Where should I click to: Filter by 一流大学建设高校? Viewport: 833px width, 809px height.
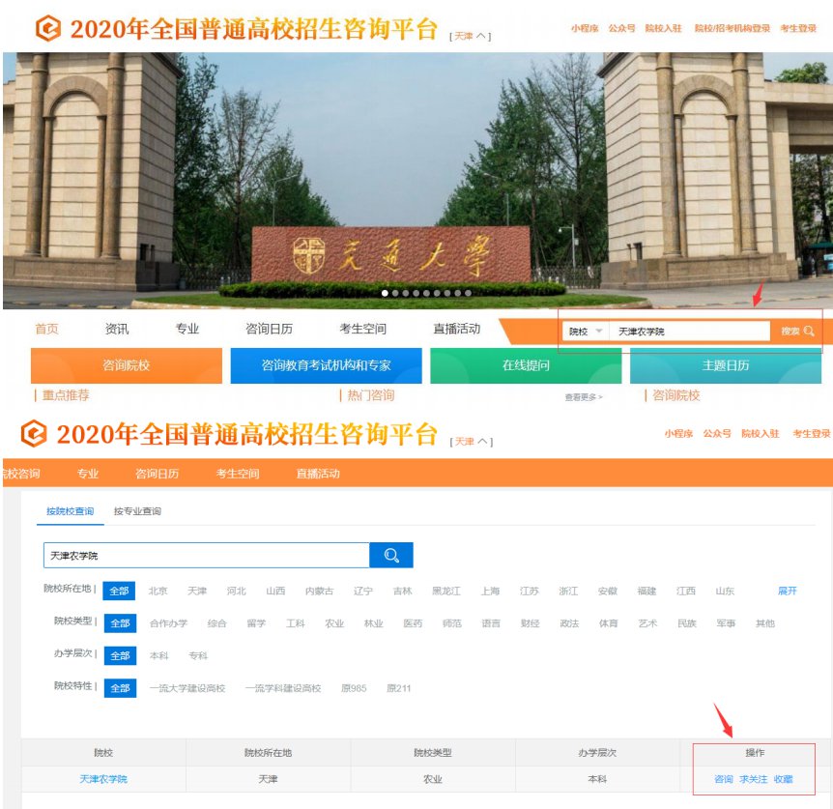(x=187, y=688)
